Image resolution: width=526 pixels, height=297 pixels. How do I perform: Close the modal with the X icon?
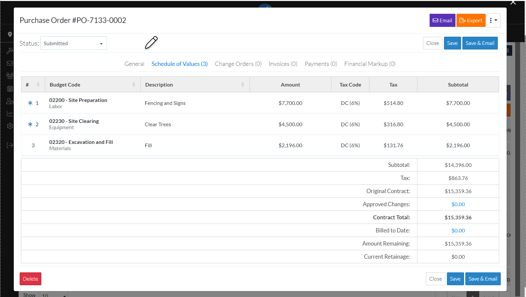513,3
